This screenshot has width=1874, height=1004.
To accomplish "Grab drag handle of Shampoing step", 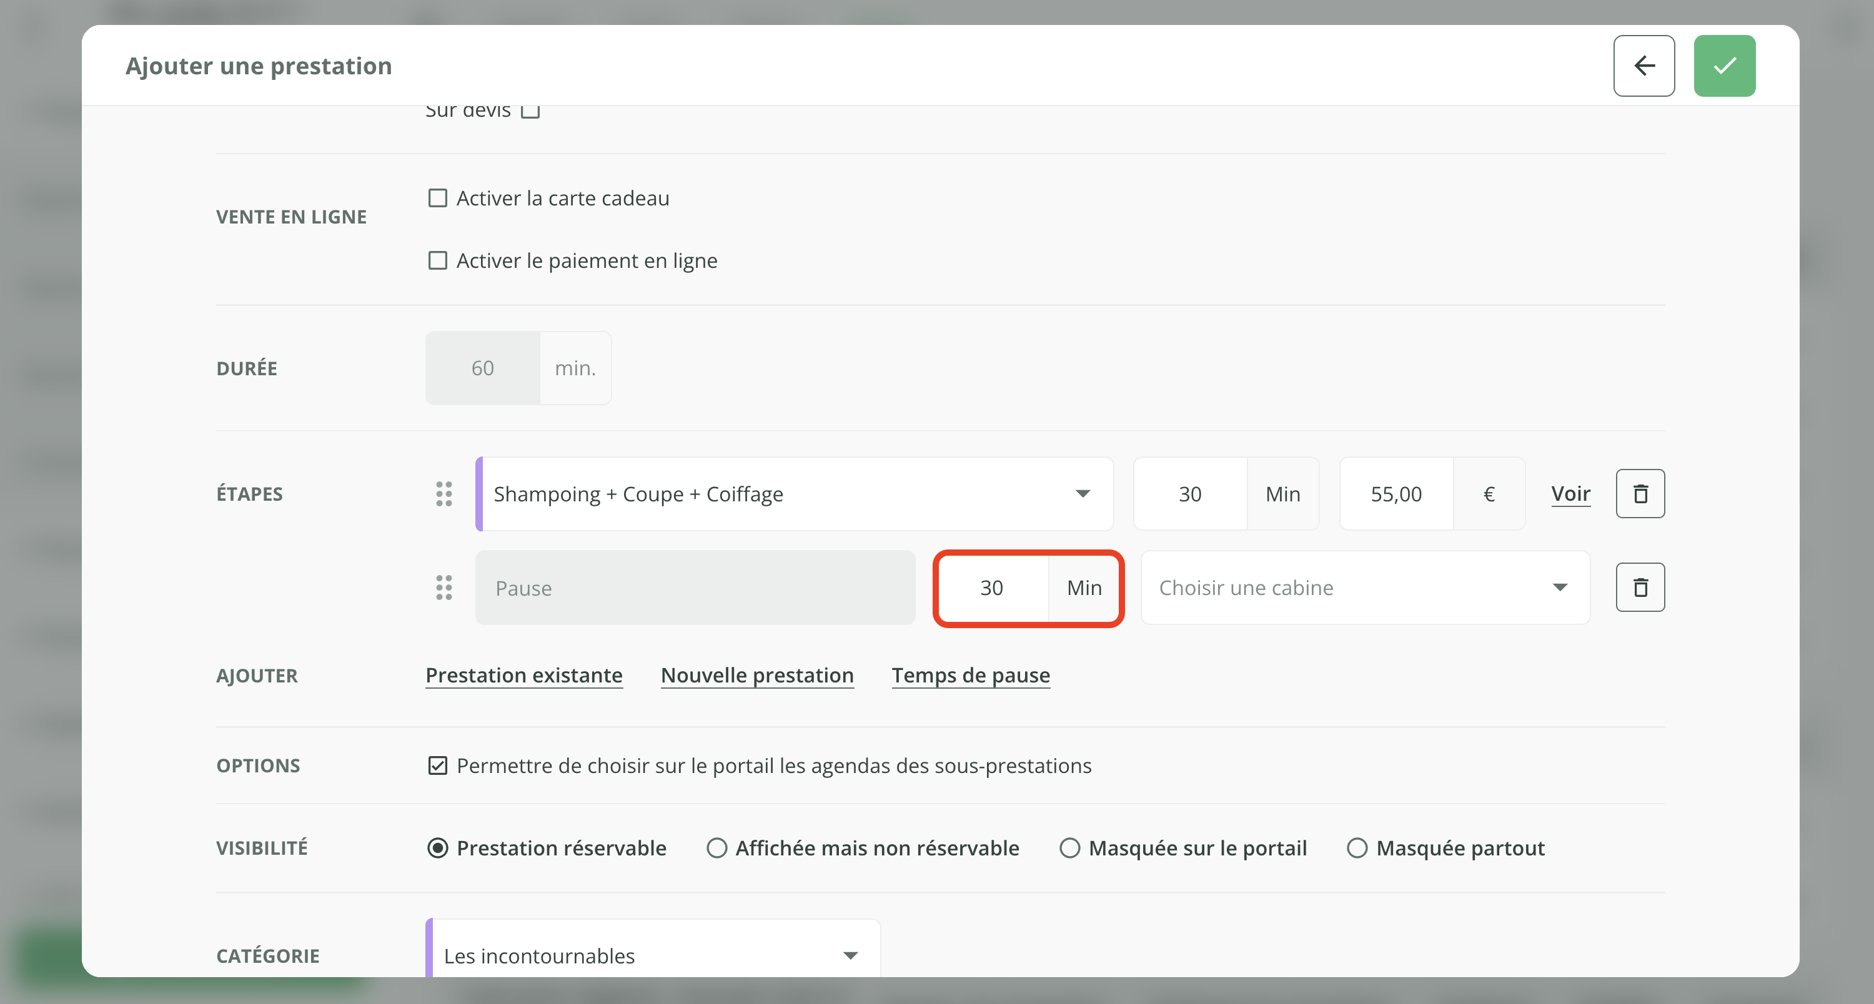I will coord(444,494).
